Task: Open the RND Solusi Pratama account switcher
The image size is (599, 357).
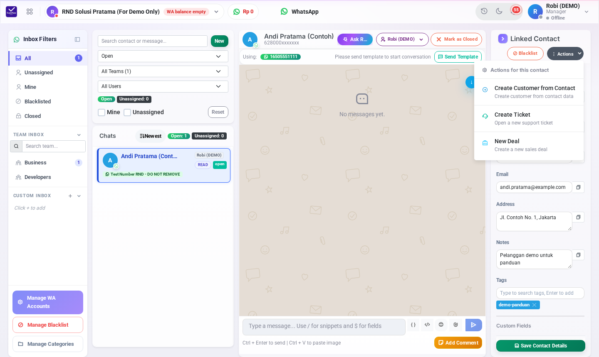Action: [x=134, y=12]
